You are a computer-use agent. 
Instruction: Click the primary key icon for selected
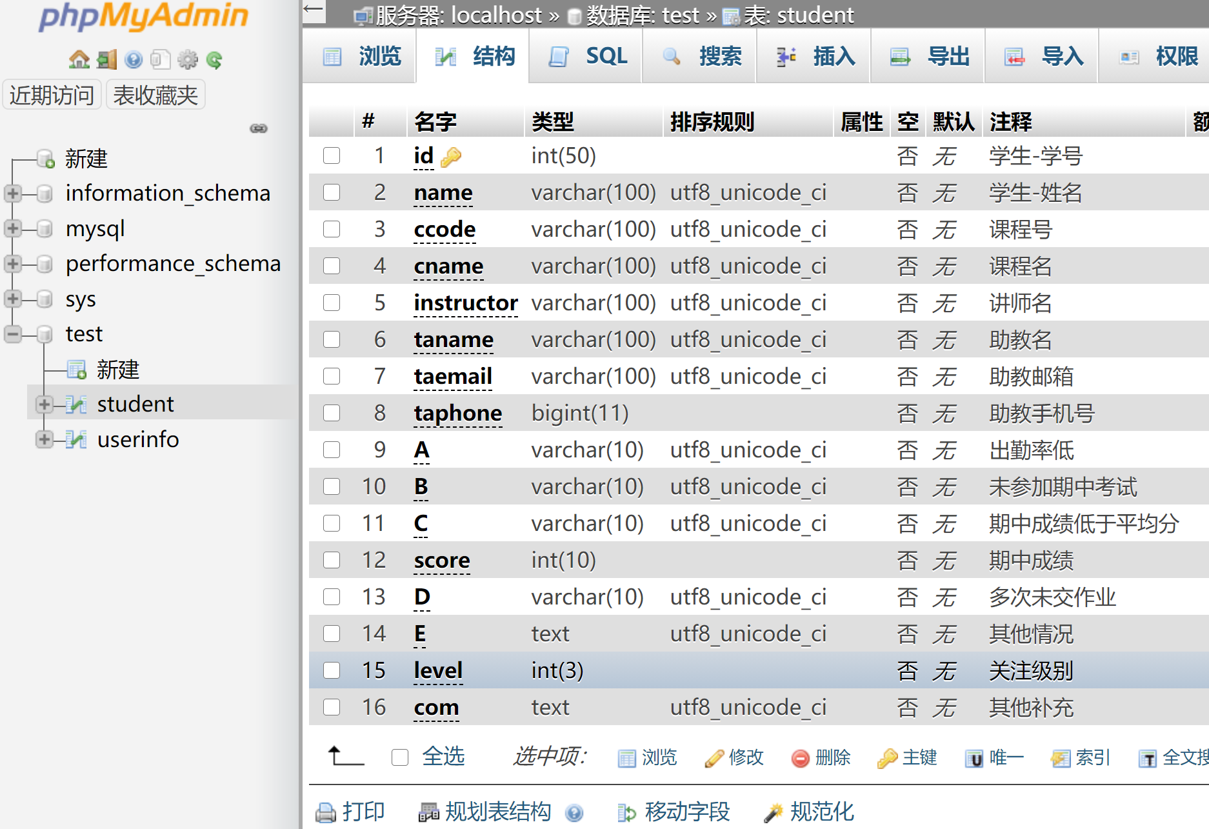[887, 758]
